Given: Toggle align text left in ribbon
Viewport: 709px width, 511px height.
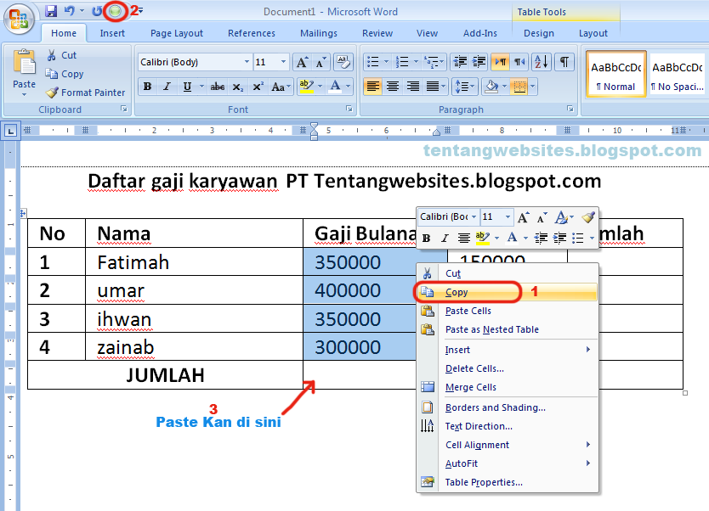Looking at the screenshot, I should 373,87.
